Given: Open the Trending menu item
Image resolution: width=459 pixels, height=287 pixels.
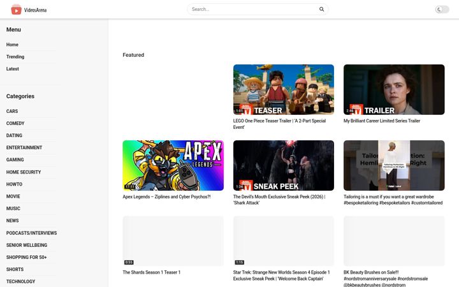Looking at the screenshot, I should tap(15, 57).
